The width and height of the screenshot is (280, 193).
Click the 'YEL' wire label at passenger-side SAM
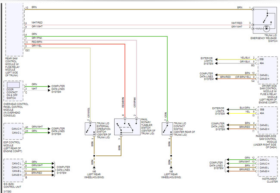point(248,112)
